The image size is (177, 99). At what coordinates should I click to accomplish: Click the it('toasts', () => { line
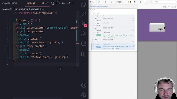point(27,20)
